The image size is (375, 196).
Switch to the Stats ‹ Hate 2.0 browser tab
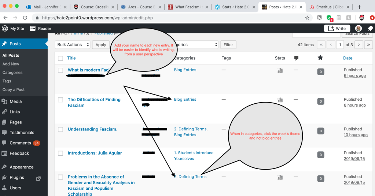(x=235, y=7)
